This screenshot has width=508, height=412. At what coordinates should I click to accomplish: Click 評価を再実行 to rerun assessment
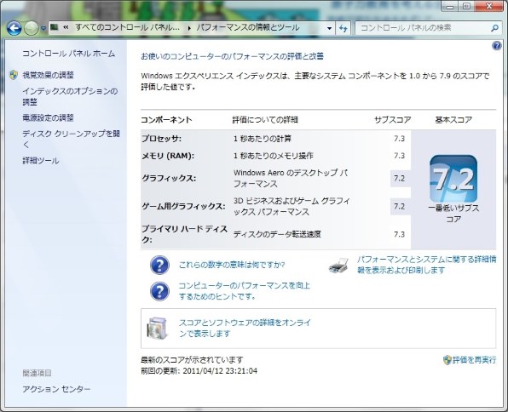pos(474,359)
